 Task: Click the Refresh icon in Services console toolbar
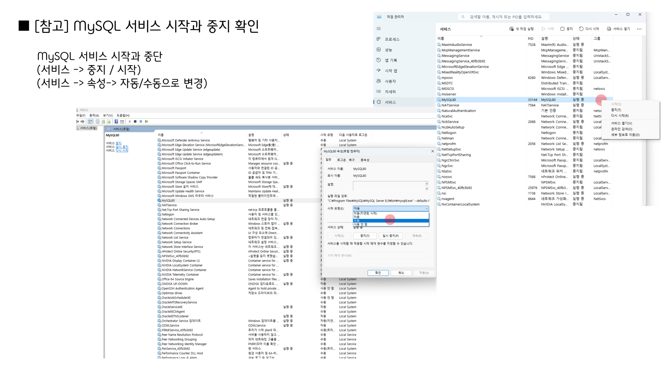pyautogui.click(x=103, y=121)
